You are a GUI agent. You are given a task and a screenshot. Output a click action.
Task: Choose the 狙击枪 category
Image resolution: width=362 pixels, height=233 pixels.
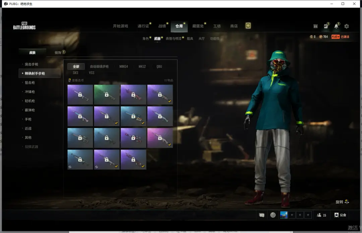pos(30,83)
